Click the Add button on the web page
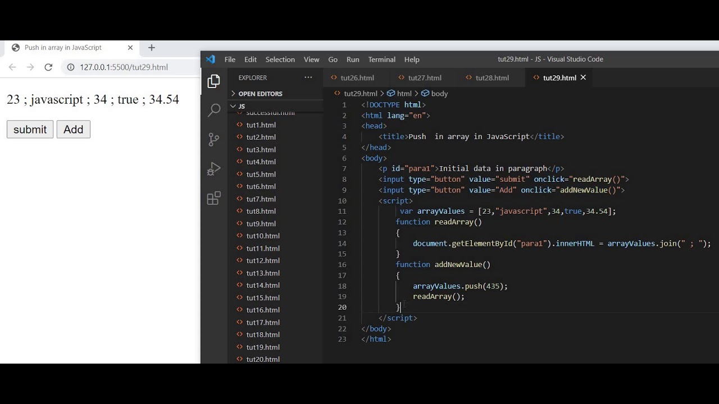 click(73, 130)
